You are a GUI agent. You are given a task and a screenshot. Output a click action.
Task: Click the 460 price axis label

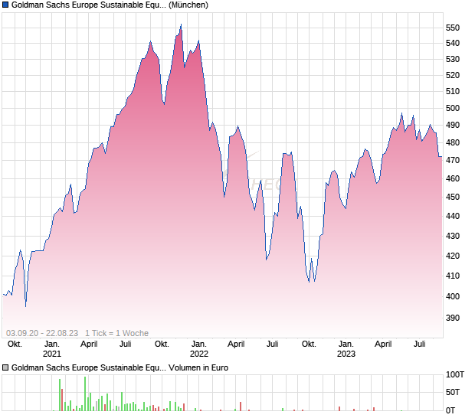pyautogui.click(x=453, y=178)
